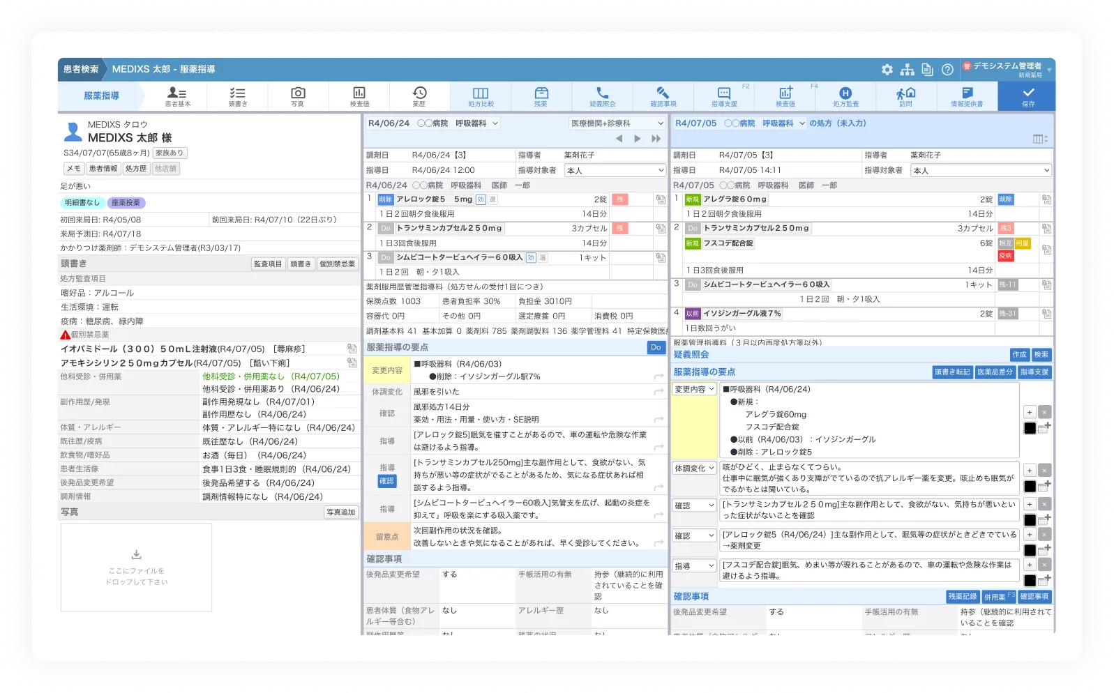Image resolution: width=1114 pixels, height=693 pixels.
Task: Toggle the 残 badge on left トランサミン row
Action: [619, 229]
